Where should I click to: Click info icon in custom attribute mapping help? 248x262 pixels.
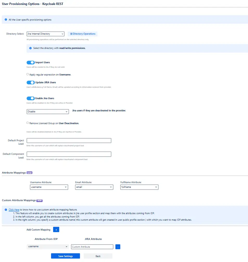click(6, 209)
